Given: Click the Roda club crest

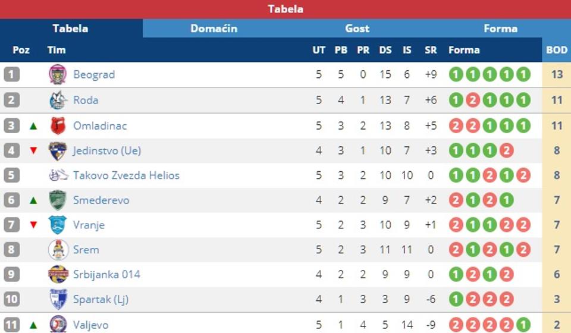Looking at the screenshot, I should (x=58, y=100).
